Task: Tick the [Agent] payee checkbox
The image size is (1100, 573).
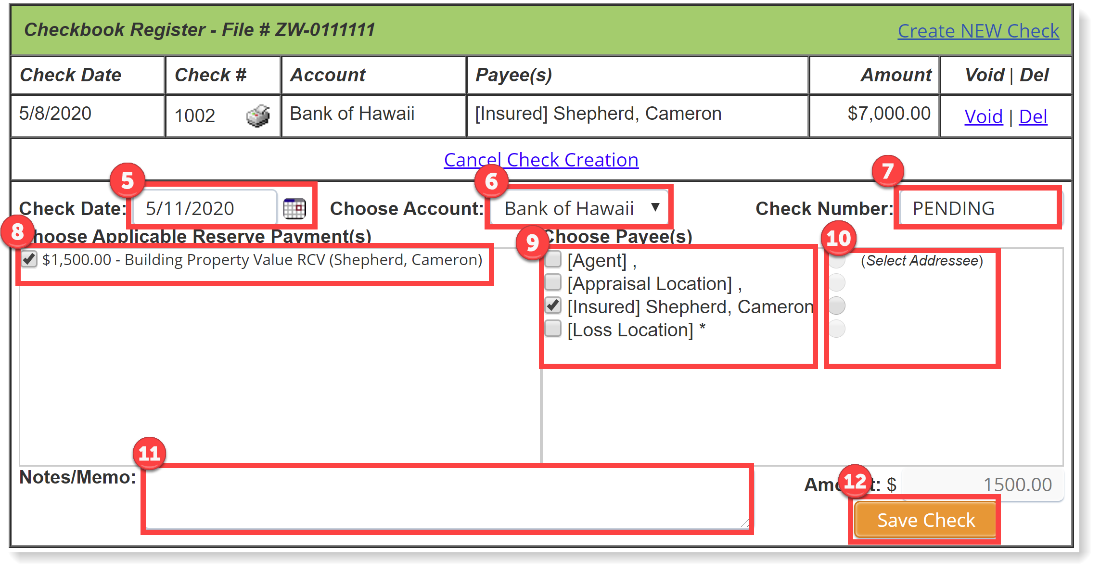Action: pyautogui.click(x=553, y=259)
